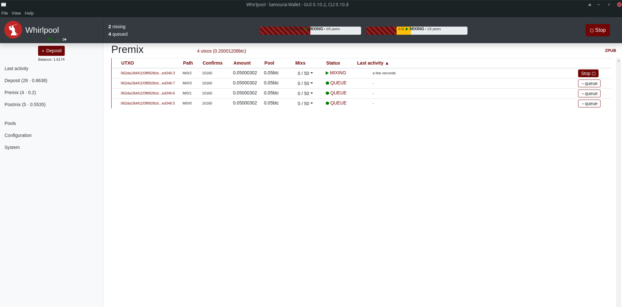Viewport: 622px width, 307px height.
Task: Sort the table by Pool column
Action: (269, 63)
